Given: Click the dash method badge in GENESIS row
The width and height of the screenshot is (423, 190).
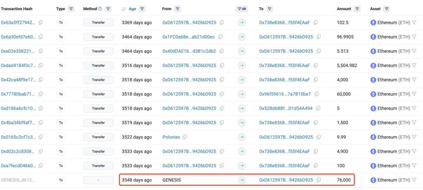Looking at the screenshot, I should coord(98,180).
